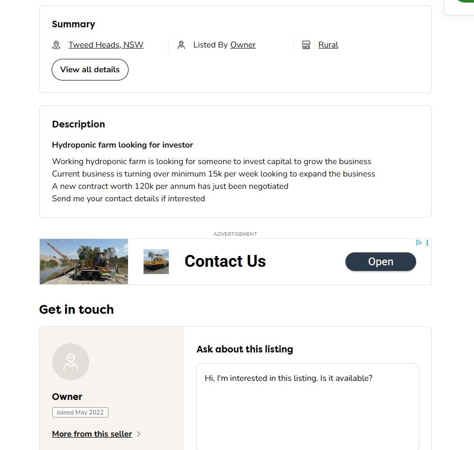This screenshot has height=450, width=474.
Task: Click the Owner profile avatar icon
Action: point(71,362)
